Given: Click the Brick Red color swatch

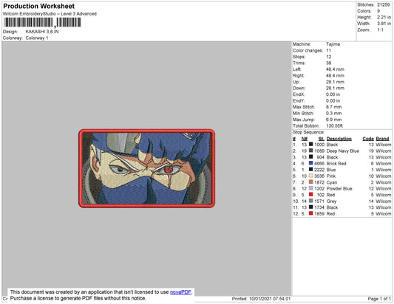Looking at the screenshot, I should pyautogui.click(x=310, y=163).
